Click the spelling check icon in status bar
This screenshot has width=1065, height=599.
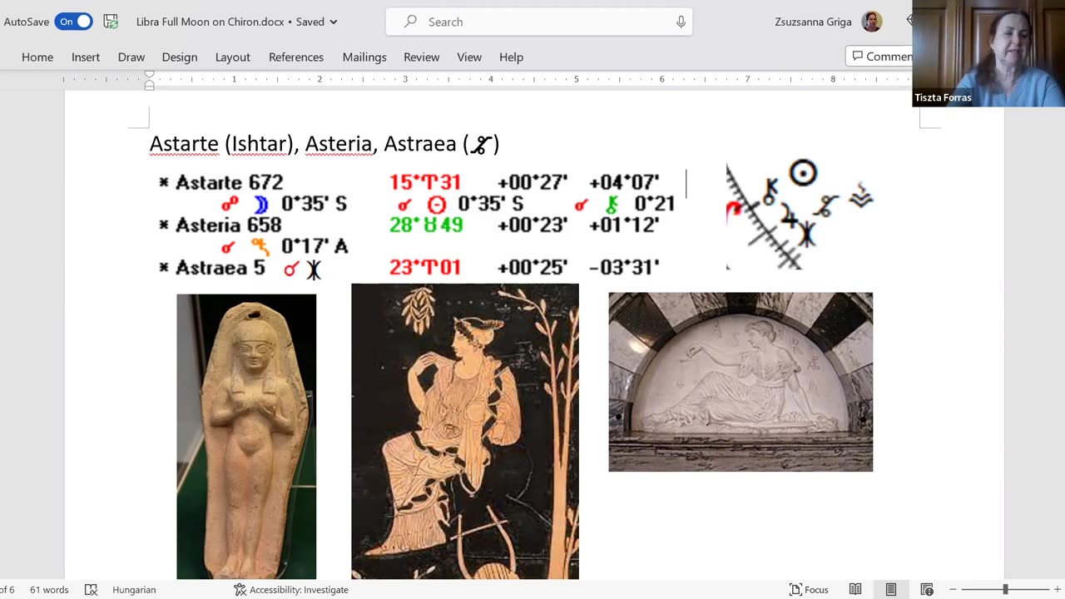91,590
